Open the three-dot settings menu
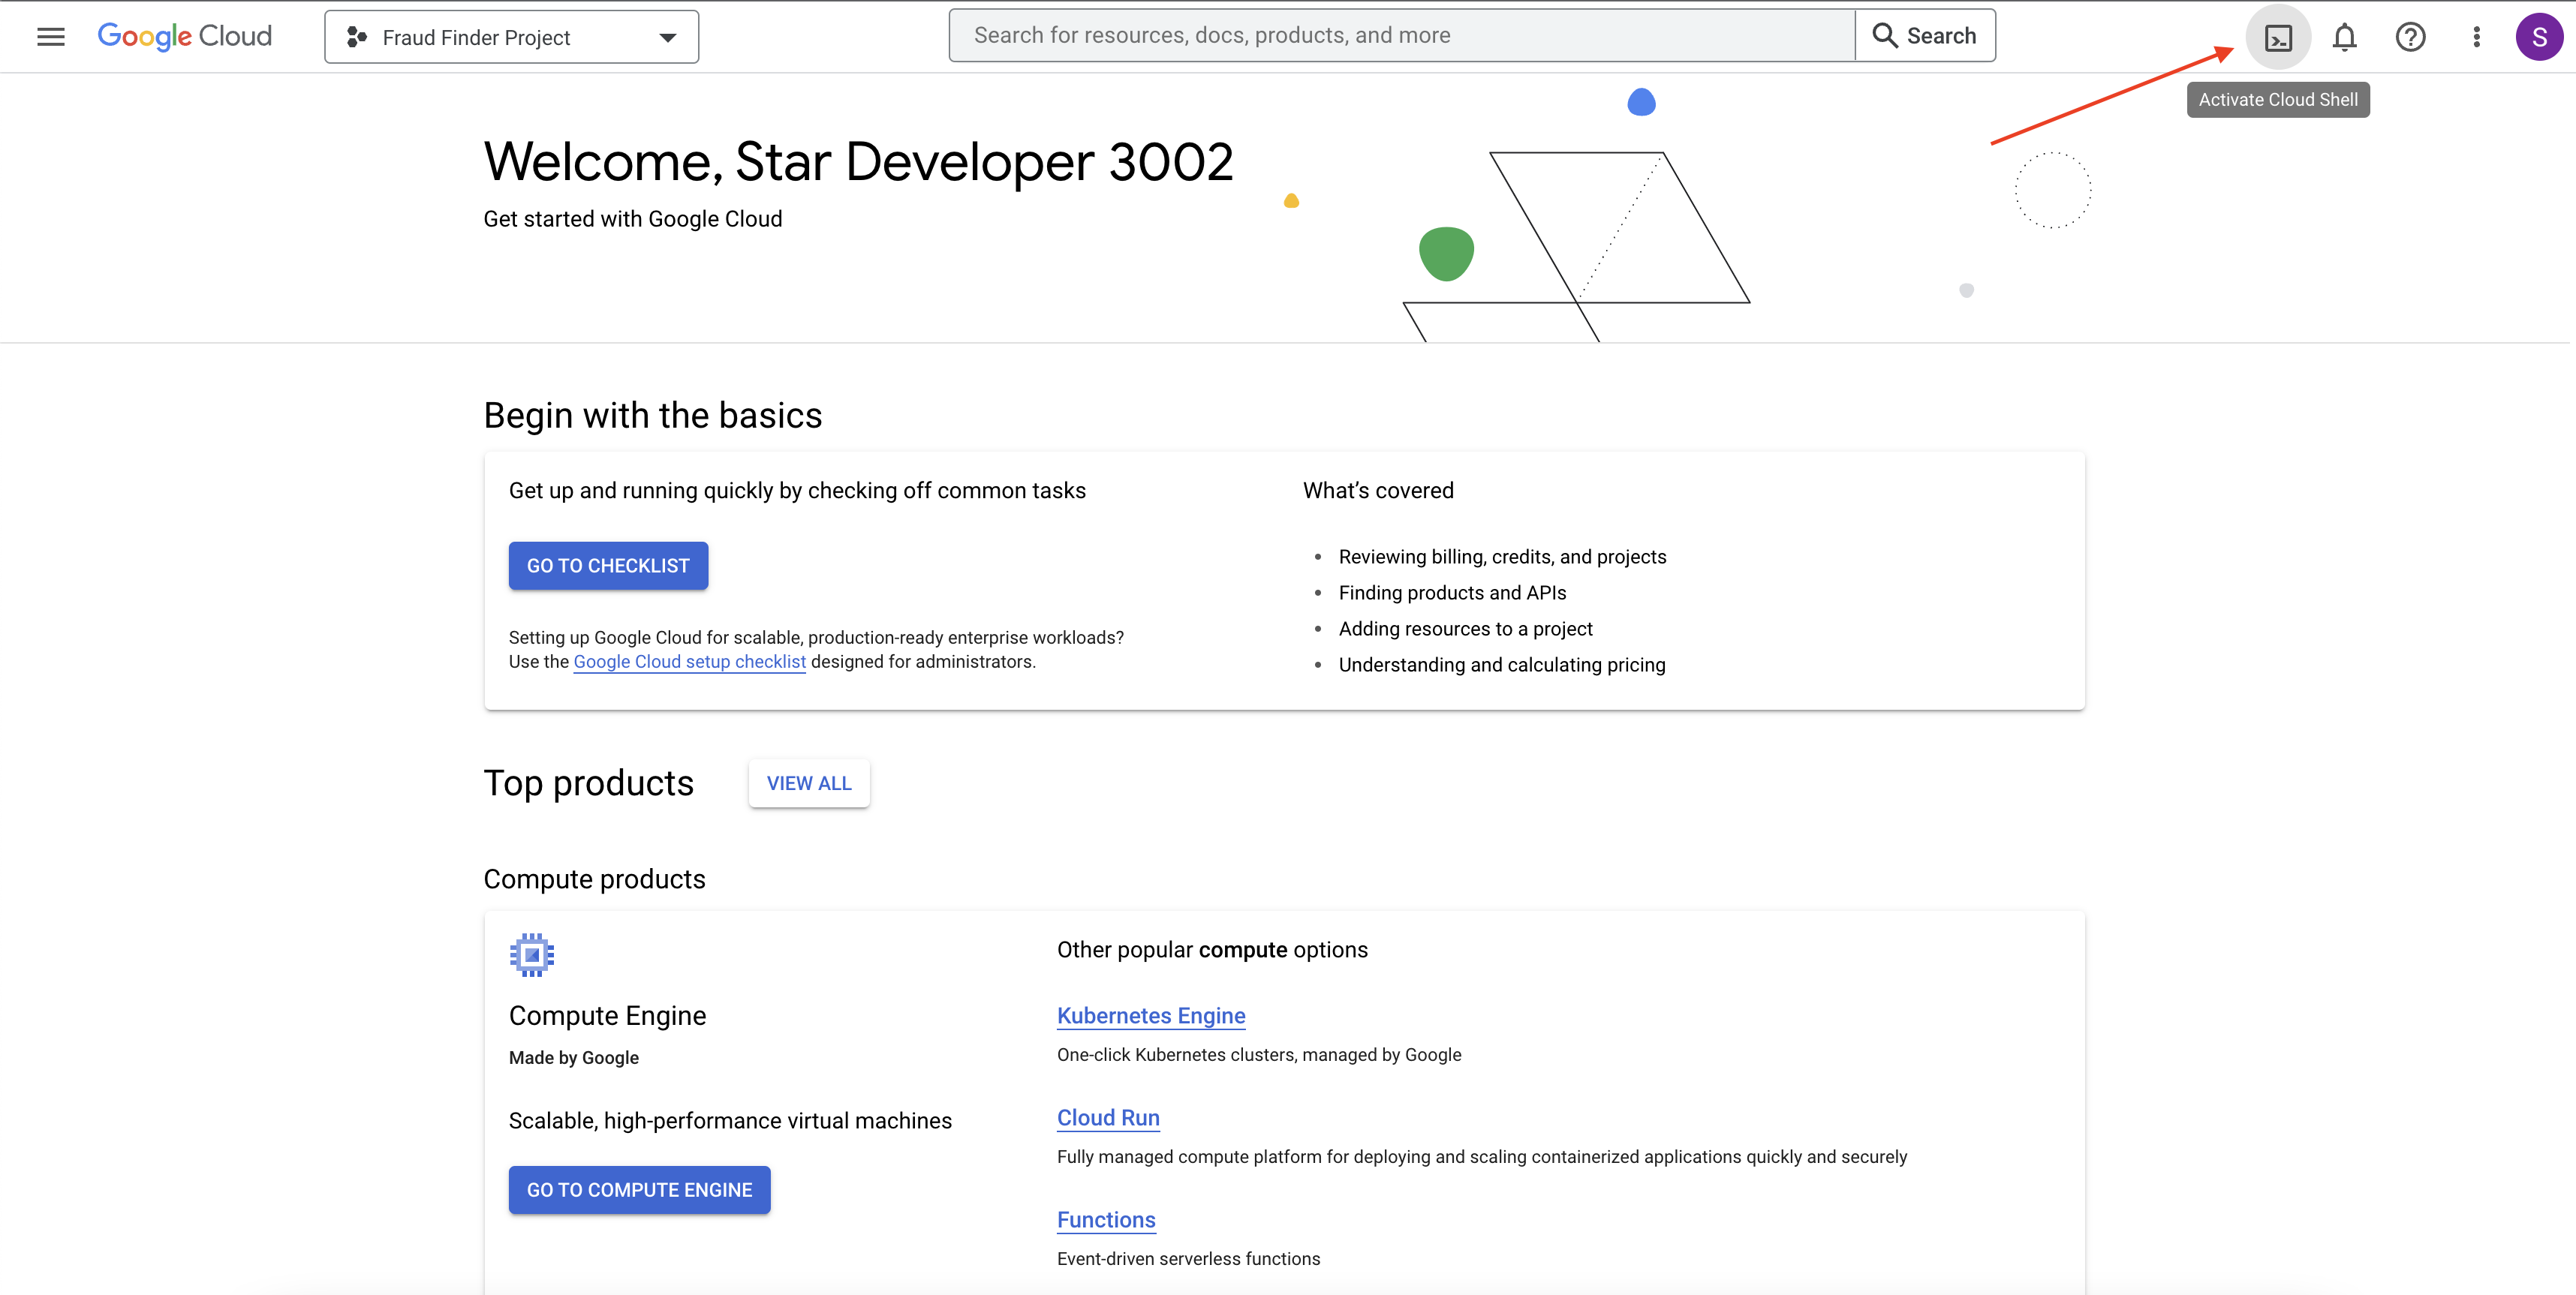2576x1295 pixels. tap(2476, 38)
